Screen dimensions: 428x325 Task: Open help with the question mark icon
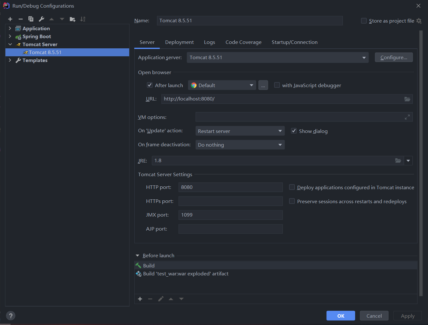[x=11, y=316]
